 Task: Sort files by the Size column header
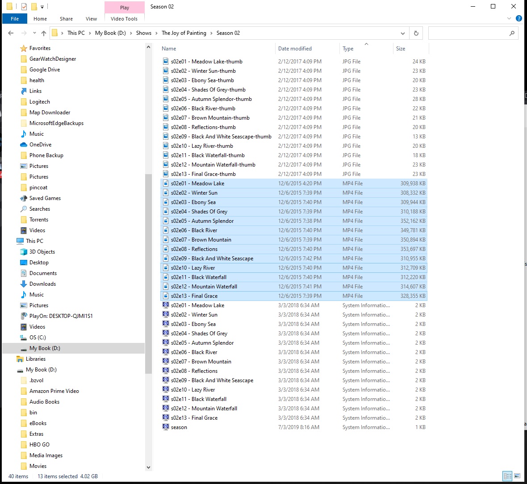[401, 48]
